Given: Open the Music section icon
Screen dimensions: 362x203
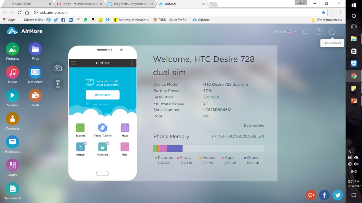Looking at the screenshot, I should tap(12, 72).
